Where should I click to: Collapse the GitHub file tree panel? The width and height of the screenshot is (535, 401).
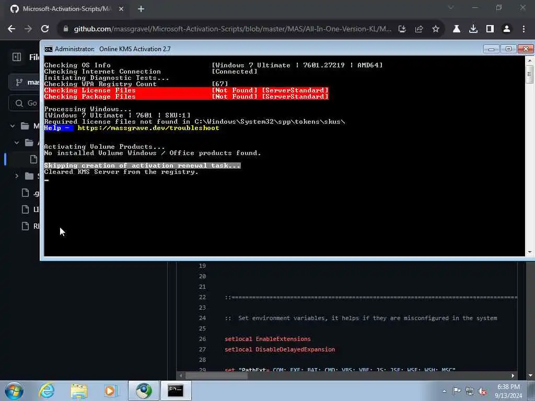pyautogui.click(x=17, y=57)
